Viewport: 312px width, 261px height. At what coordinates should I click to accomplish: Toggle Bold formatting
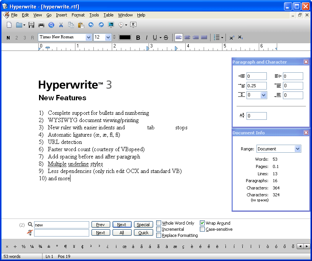(138, 38)
